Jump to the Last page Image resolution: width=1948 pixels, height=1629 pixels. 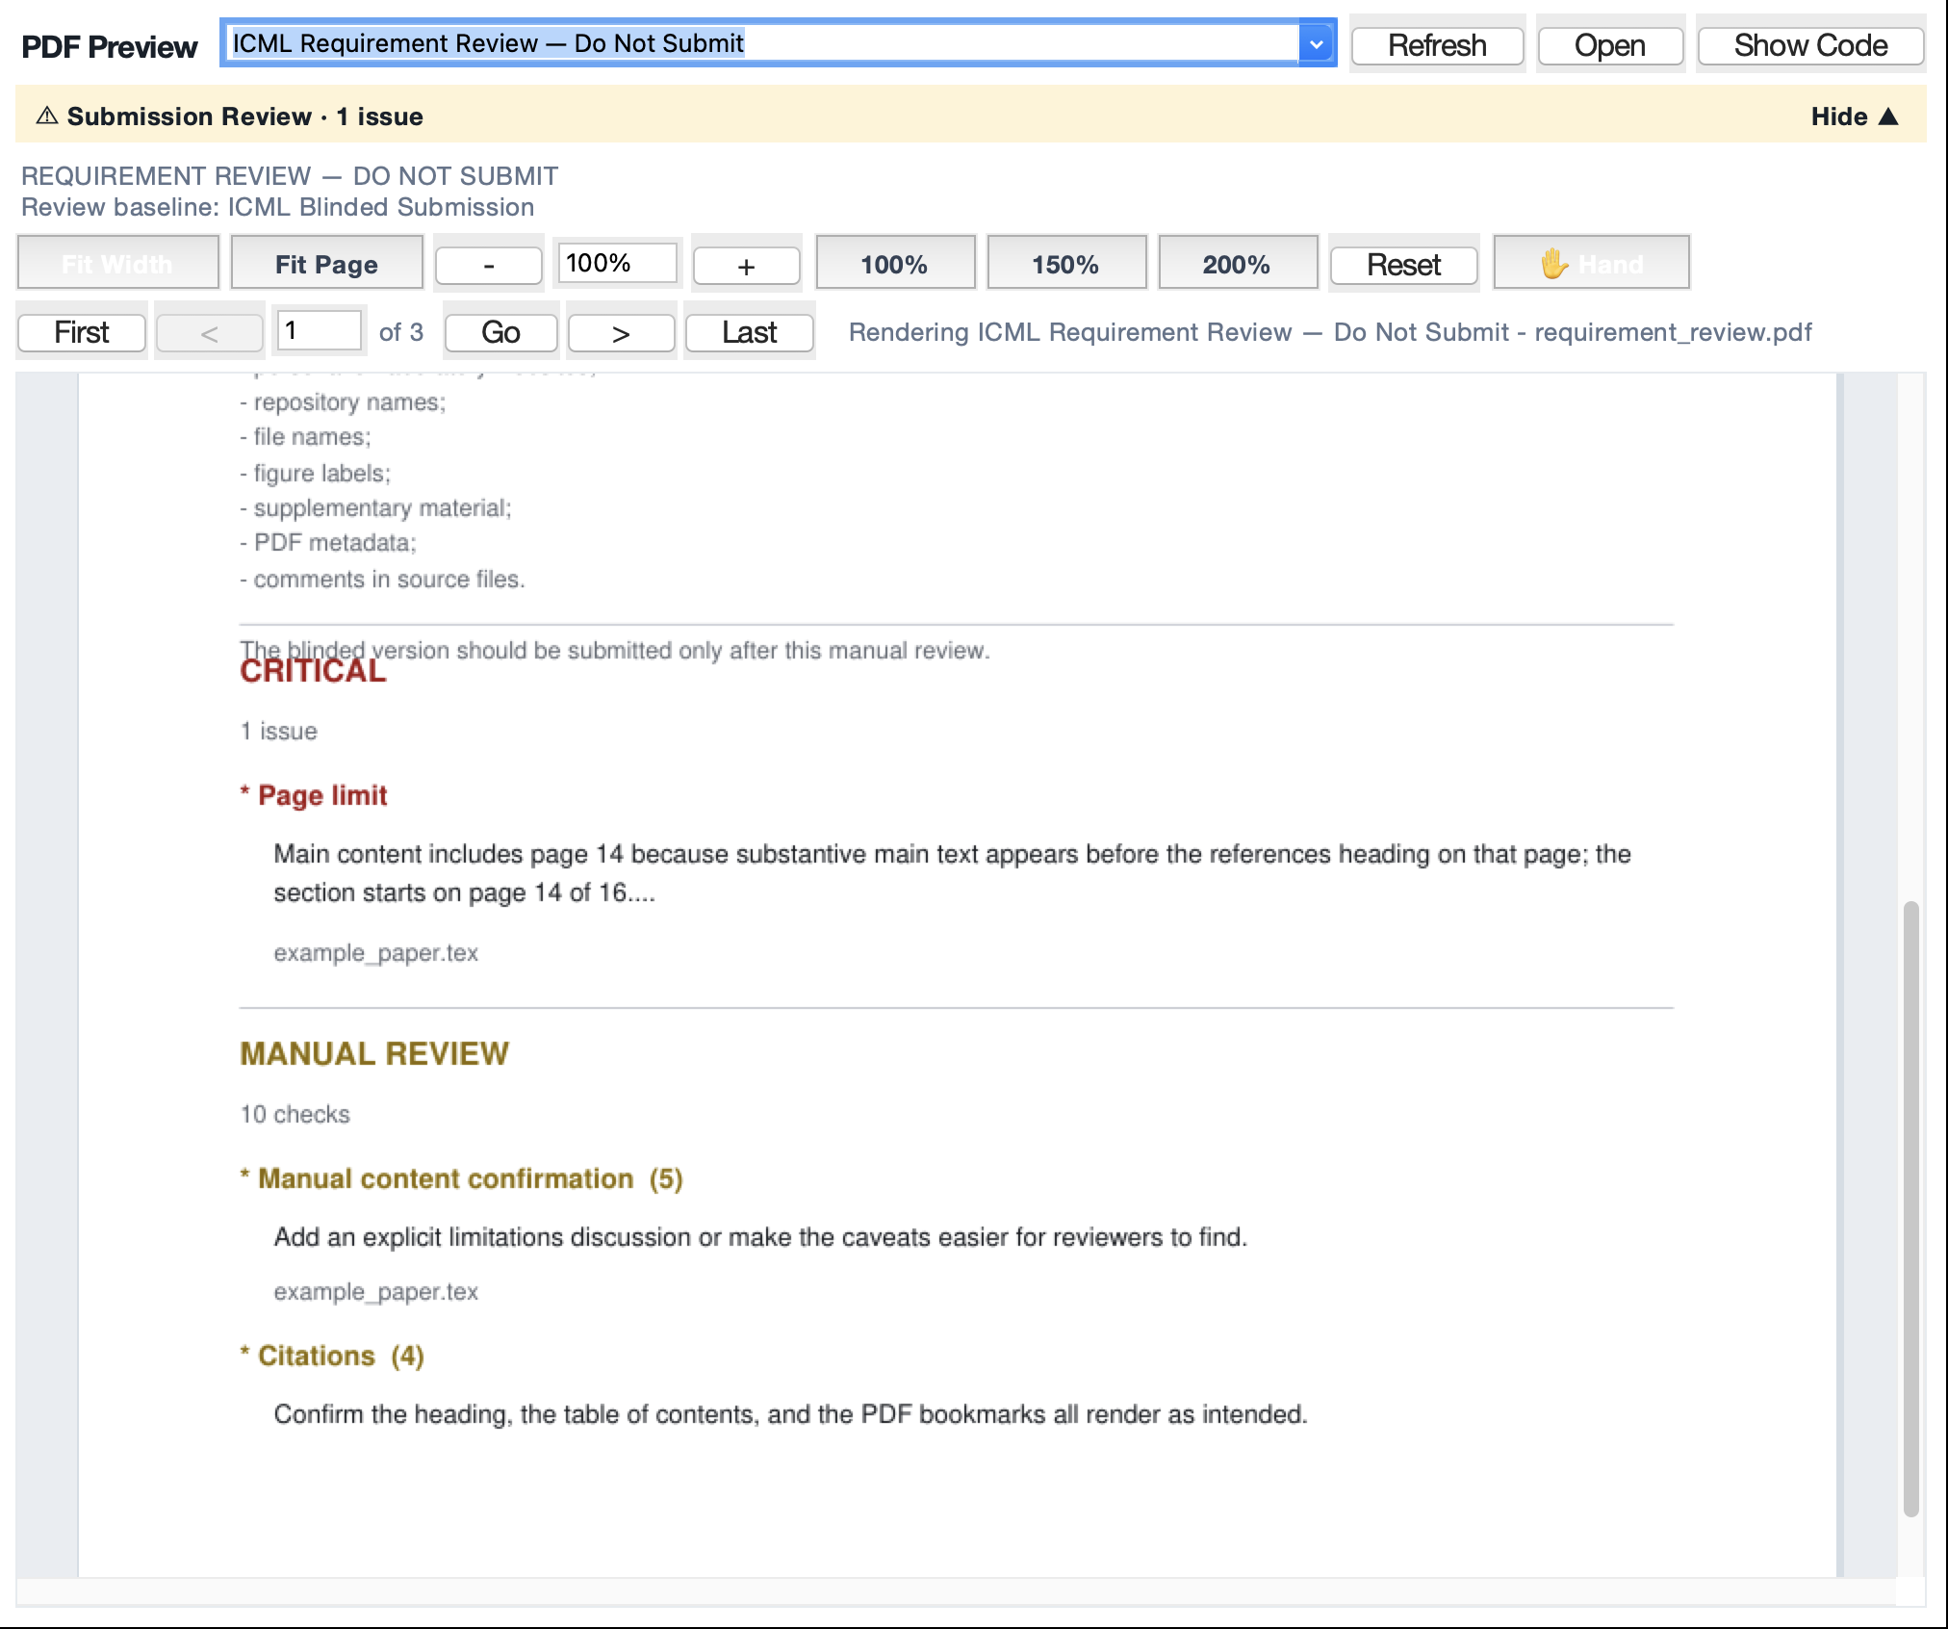(749, 333)
